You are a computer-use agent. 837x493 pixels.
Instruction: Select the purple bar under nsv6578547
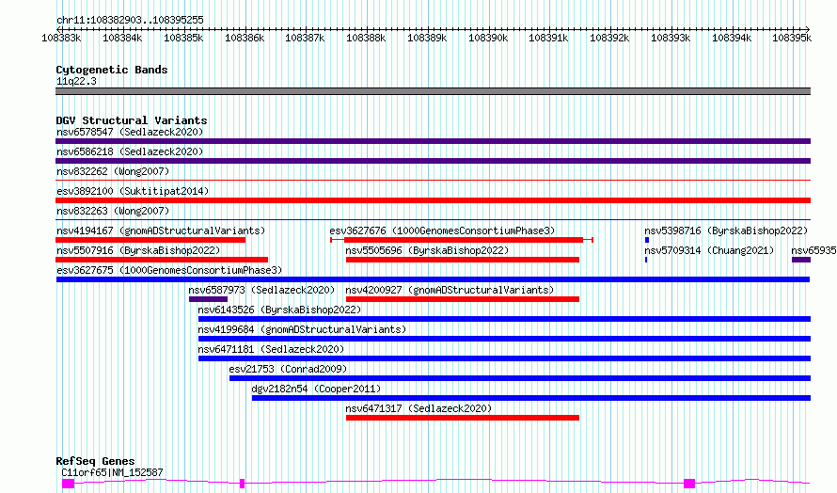pos(433,141)
